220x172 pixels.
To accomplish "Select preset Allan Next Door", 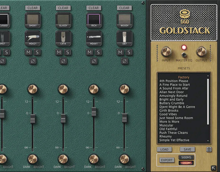I will click(172, 92).
